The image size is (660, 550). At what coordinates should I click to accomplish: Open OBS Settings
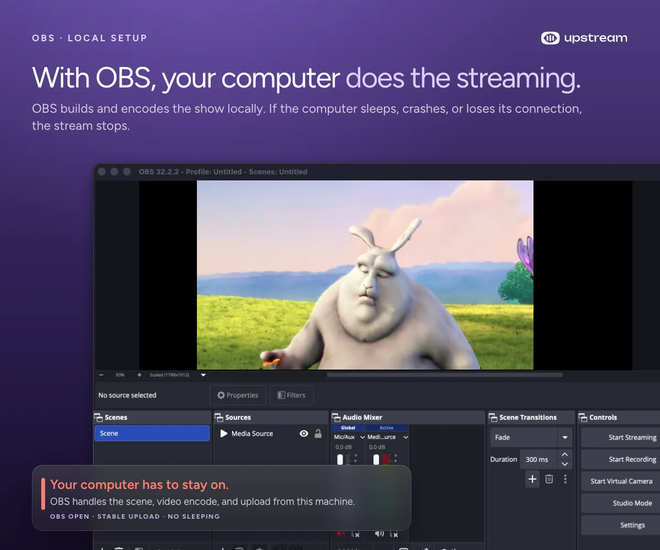pos(621,525)
